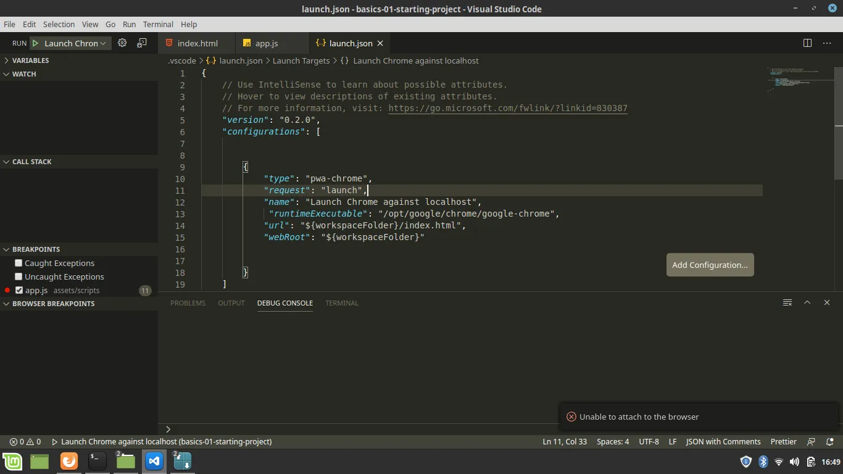The width and height of the screenshot is (843, 474).
Task: Close the bottom panel
Action: pyautogui.click(x=827, y=302)
